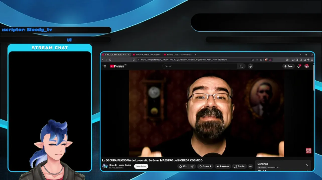Viewport: 322px width, 180px height.
Task: Click the share icon in the address bar
Action: [x=261, y=60]
